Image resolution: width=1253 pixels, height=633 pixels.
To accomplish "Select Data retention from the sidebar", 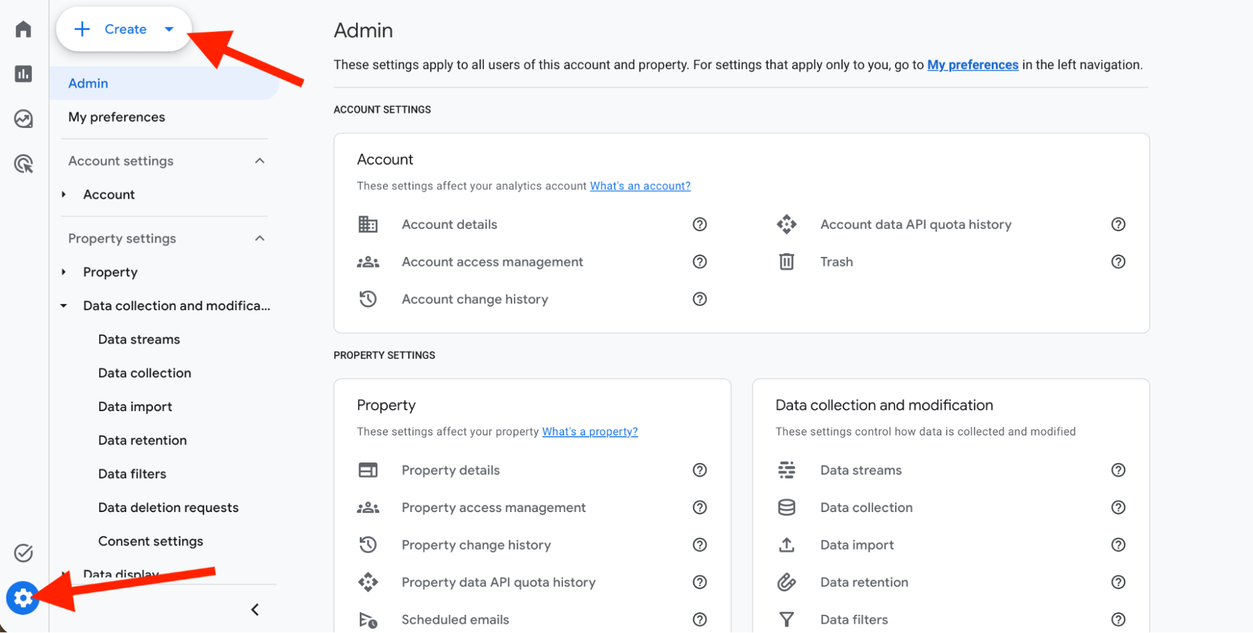I will (x=142, y=440).
